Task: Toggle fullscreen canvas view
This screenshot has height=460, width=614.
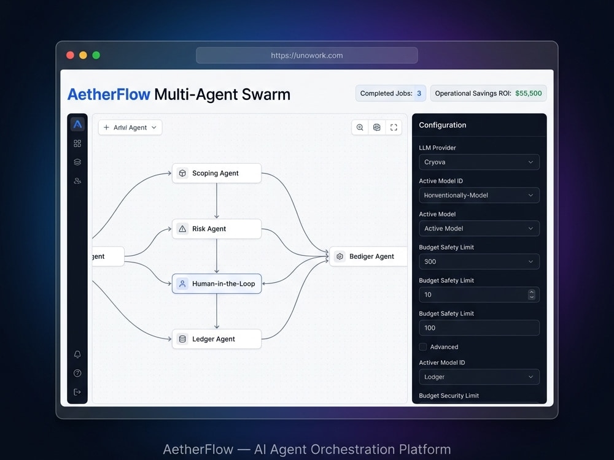Action: 394,128
